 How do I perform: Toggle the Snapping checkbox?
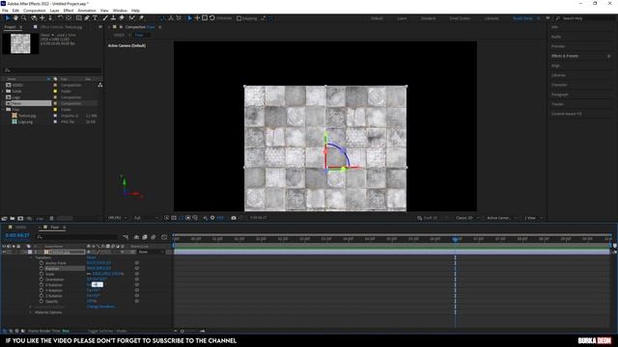point(239,18)
